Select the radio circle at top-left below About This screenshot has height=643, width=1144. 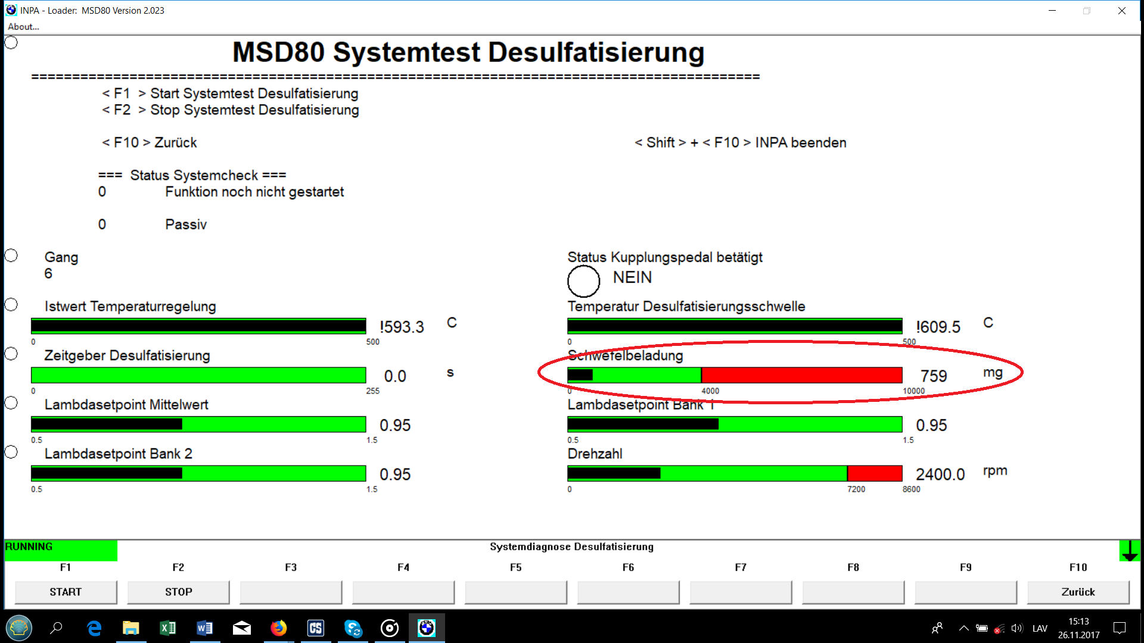(11, 43)
